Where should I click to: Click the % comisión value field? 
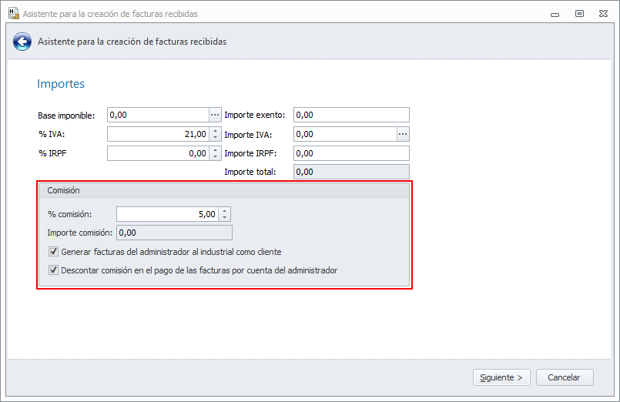click(x=168, y=214)
